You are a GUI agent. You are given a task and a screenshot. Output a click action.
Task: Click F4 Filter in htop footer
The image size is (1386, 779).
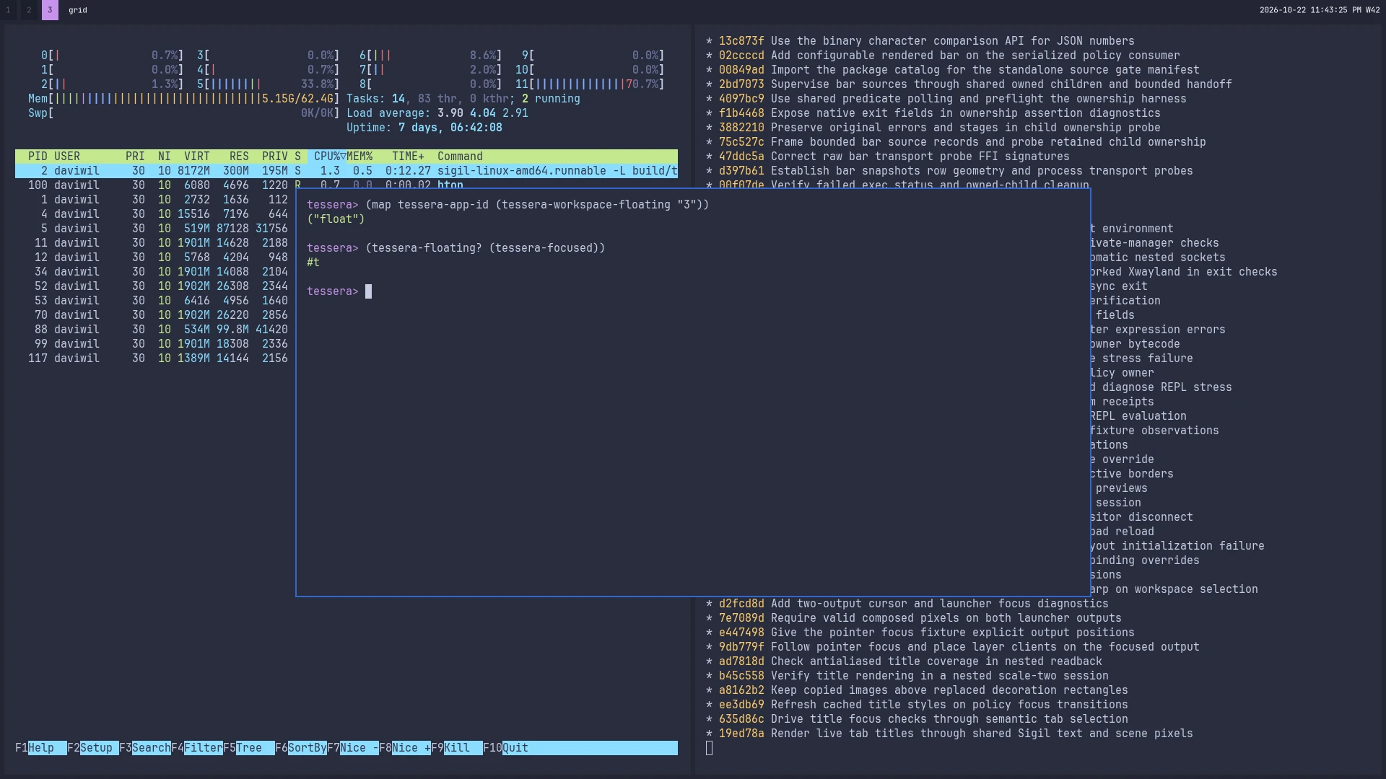[197, 748]
